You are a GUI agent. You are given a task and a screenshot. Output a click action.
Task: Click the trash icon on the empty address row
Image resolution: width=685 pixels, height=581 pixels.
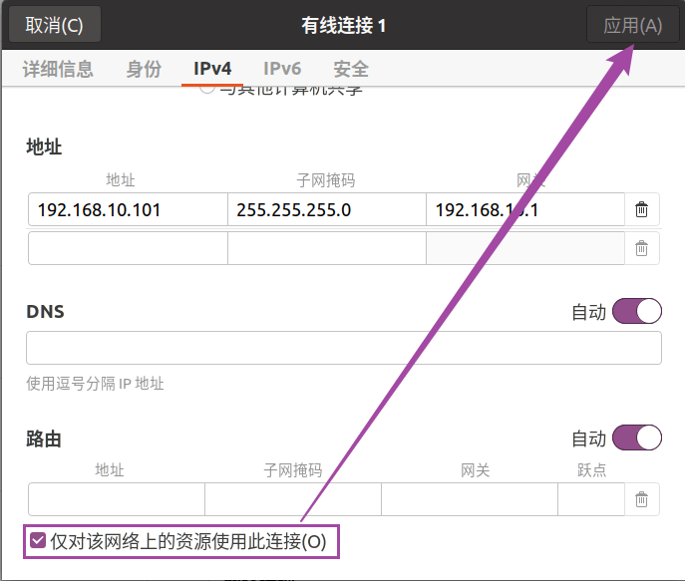pos(642,248)
